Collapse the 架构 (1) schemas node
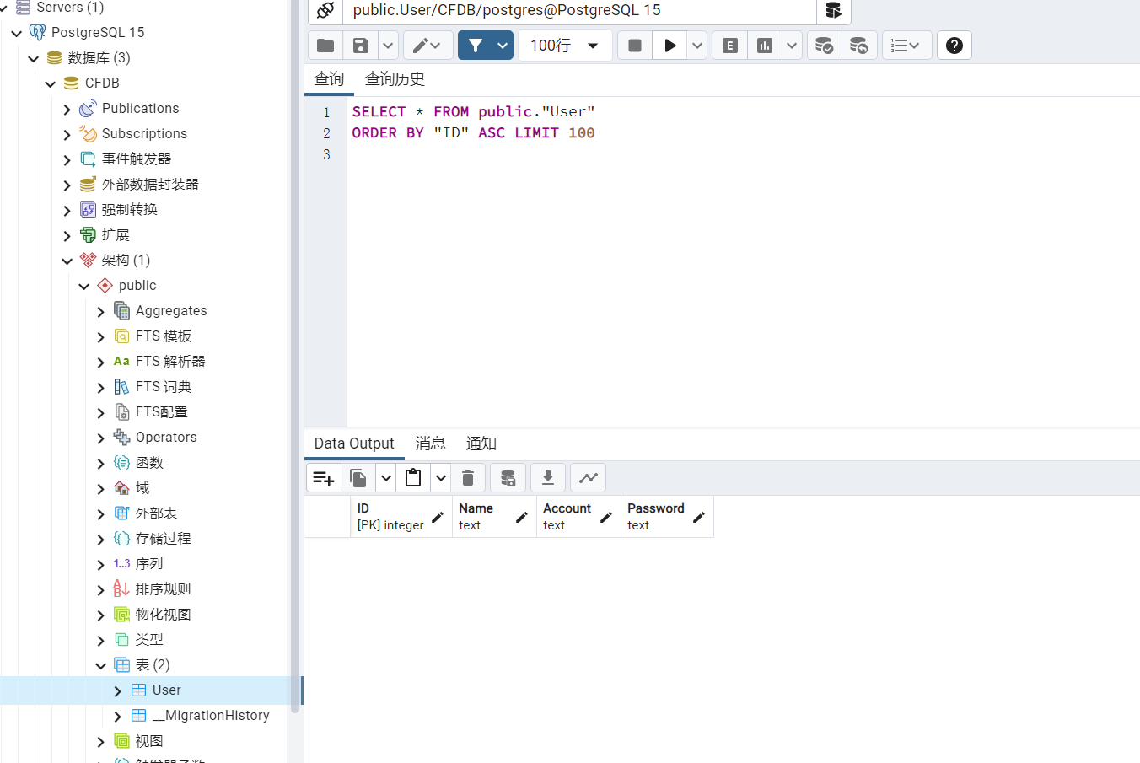Screen dimensions: 1140x763 click(x=67, y=261)
